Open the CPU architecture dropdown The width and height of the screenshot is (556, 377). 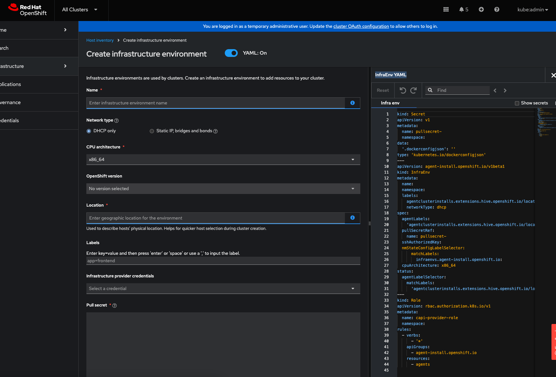coord(223,159)
